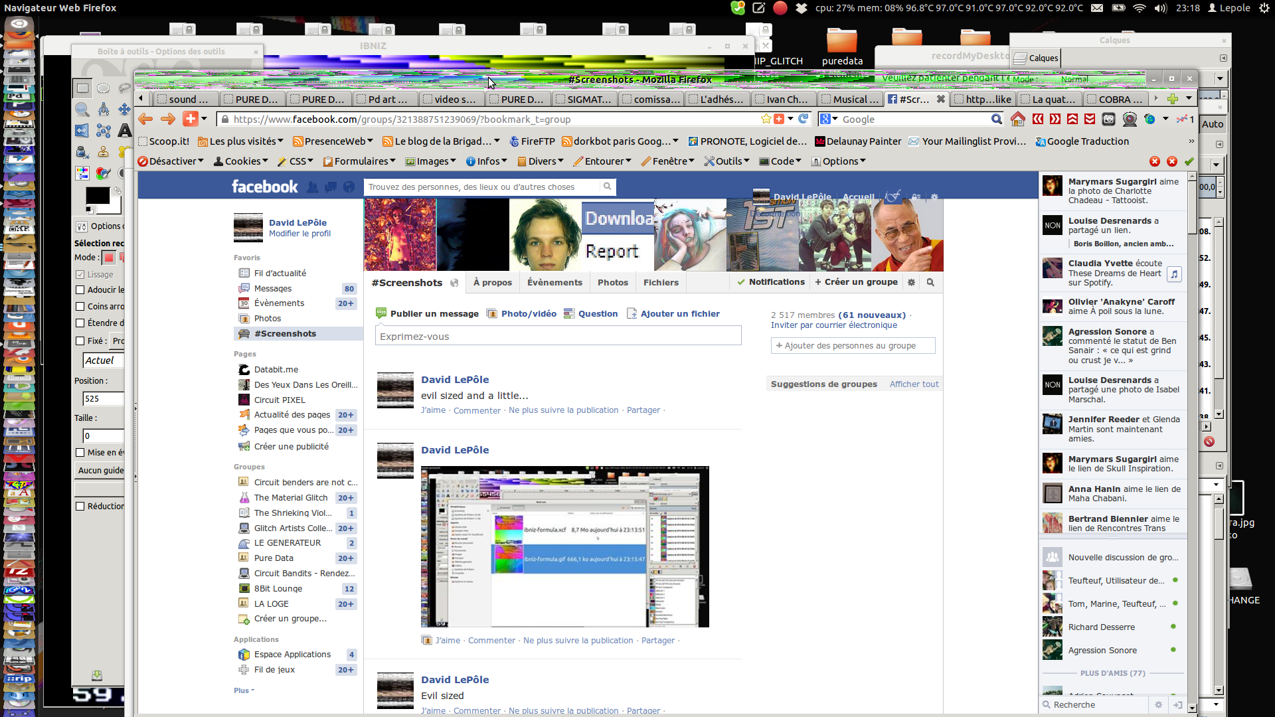Screen dimensions: 1275x717
Task: Expand 'Les plus visités' bookmarks folder
Action: pyautogui.click(x=242, y=141)
